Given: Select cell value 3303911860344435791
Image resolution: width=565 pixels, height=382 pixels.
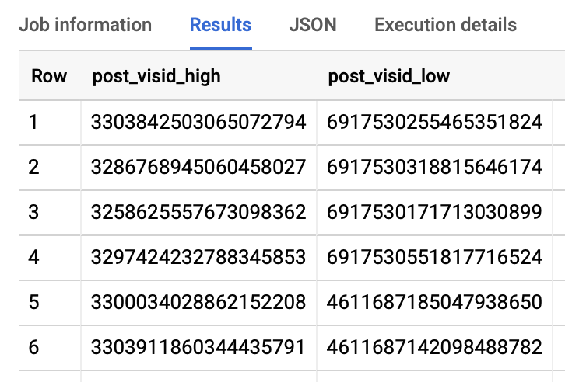Looking at the screenshot, I should tap(198, 347).
